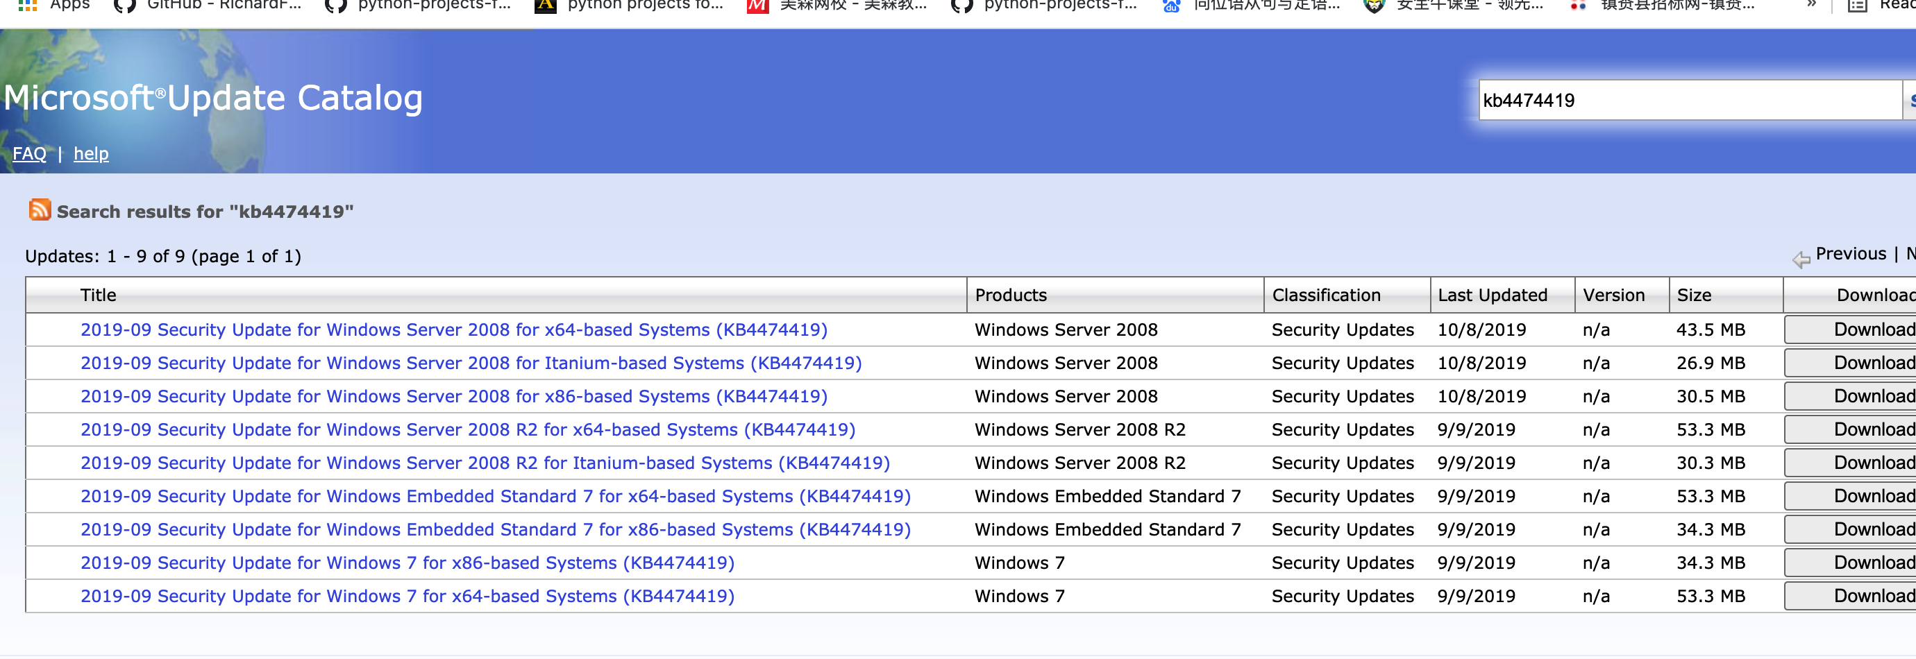Download the Server 2008 x64 update (43.5 MB)

pyautogui.click(x=1851, y=330)
